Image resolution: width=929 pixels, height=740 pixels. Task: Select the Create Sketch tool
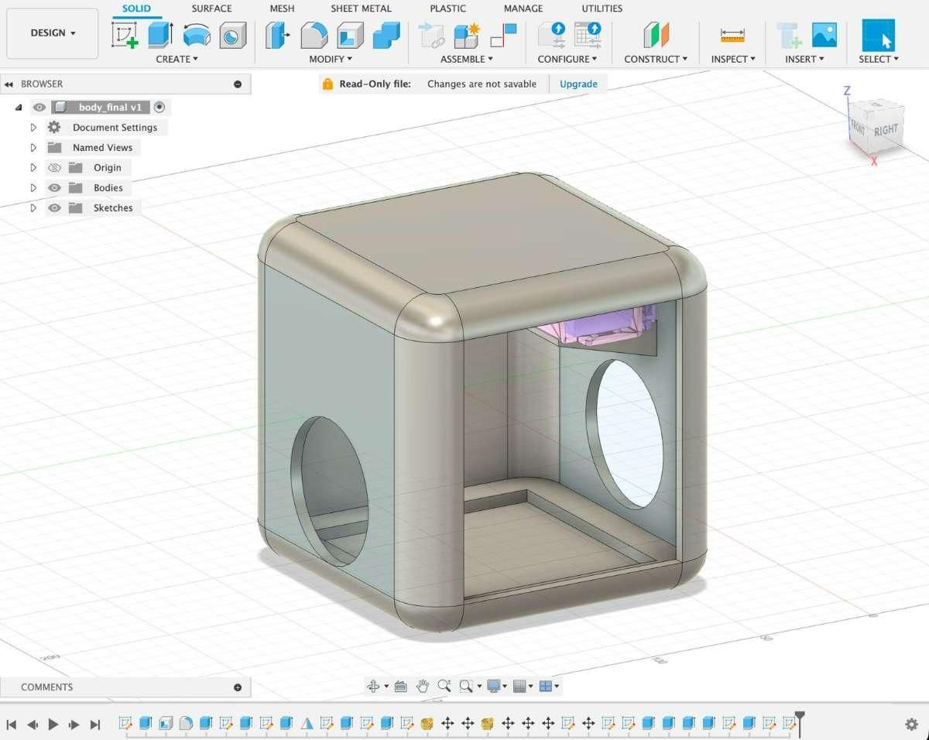(125, 35)
